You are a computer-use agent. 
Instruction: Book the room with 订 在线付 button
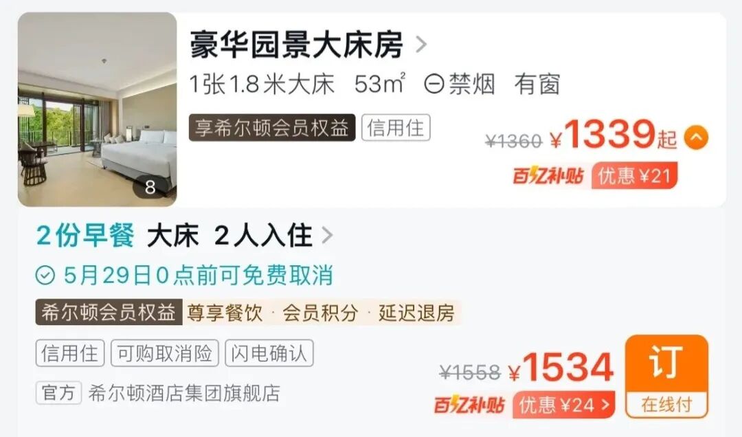[666, 377]
